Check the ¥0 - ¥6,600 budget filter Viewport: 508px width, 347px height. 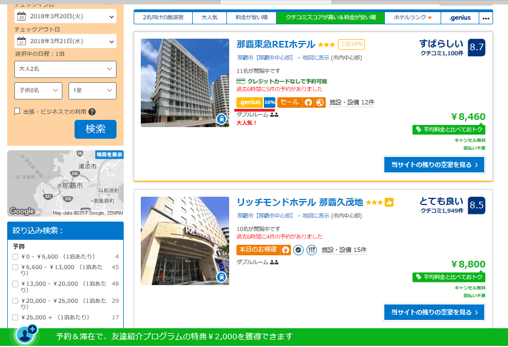tap(15, 257)
